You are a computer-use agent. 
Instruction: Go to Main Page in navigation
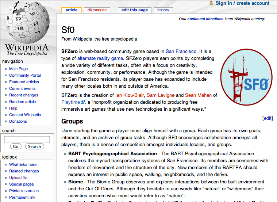point(18,69)
